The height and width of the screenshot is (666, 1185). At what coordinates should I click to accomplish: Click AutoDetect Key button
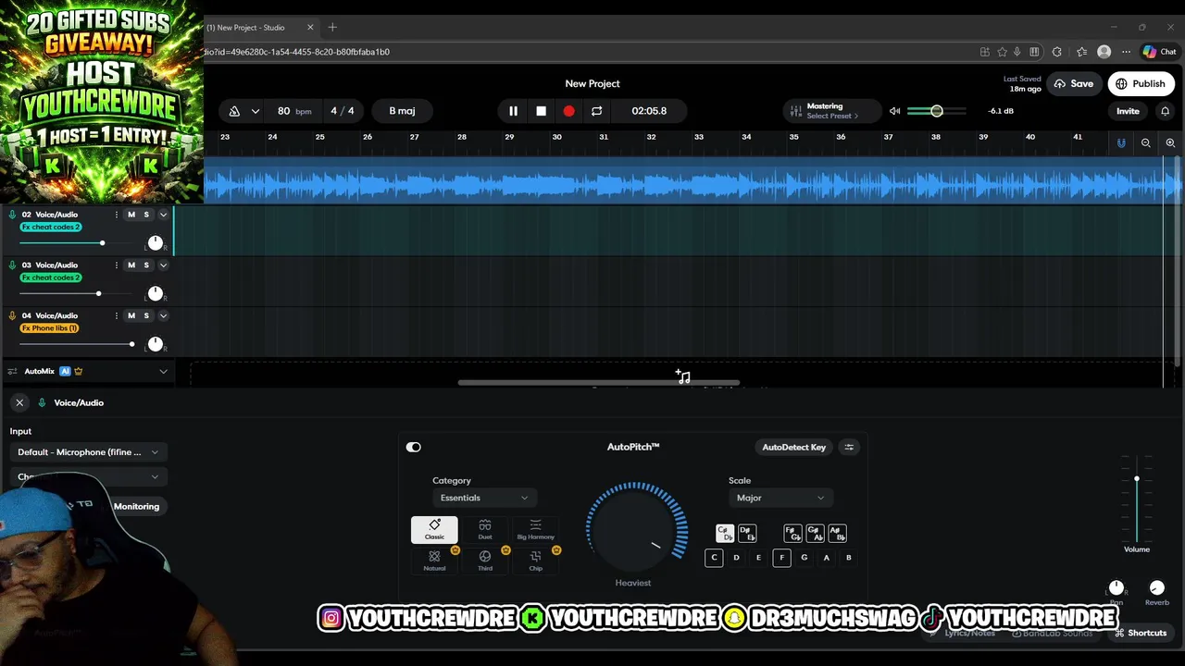[x=793, y=448]
